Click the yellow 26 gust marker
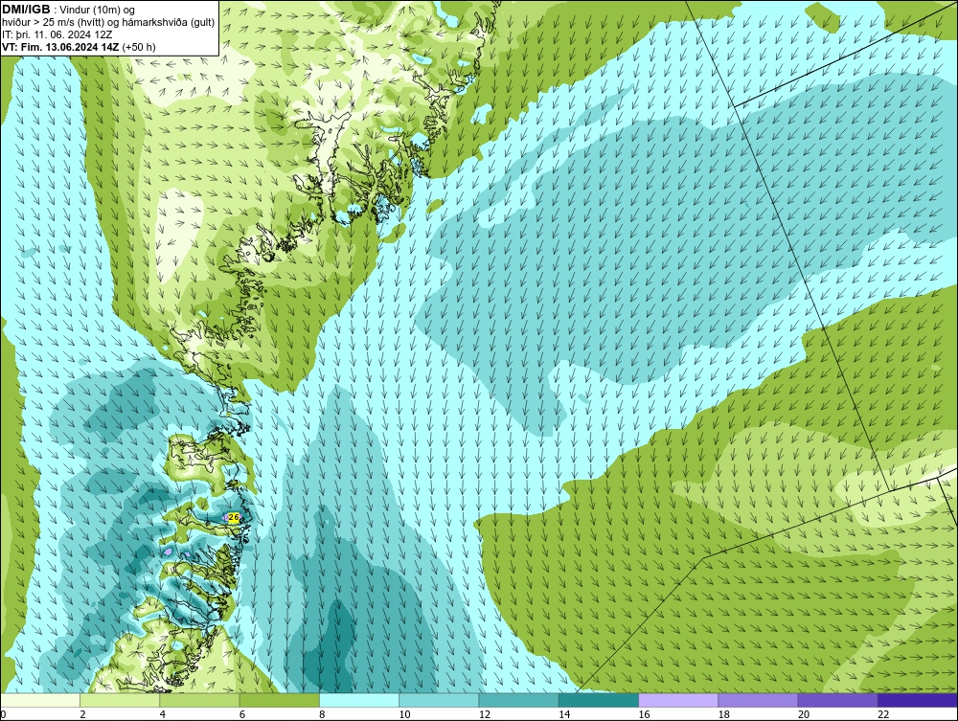This screenshot has height=721, width=958. [x=234, y=518]
